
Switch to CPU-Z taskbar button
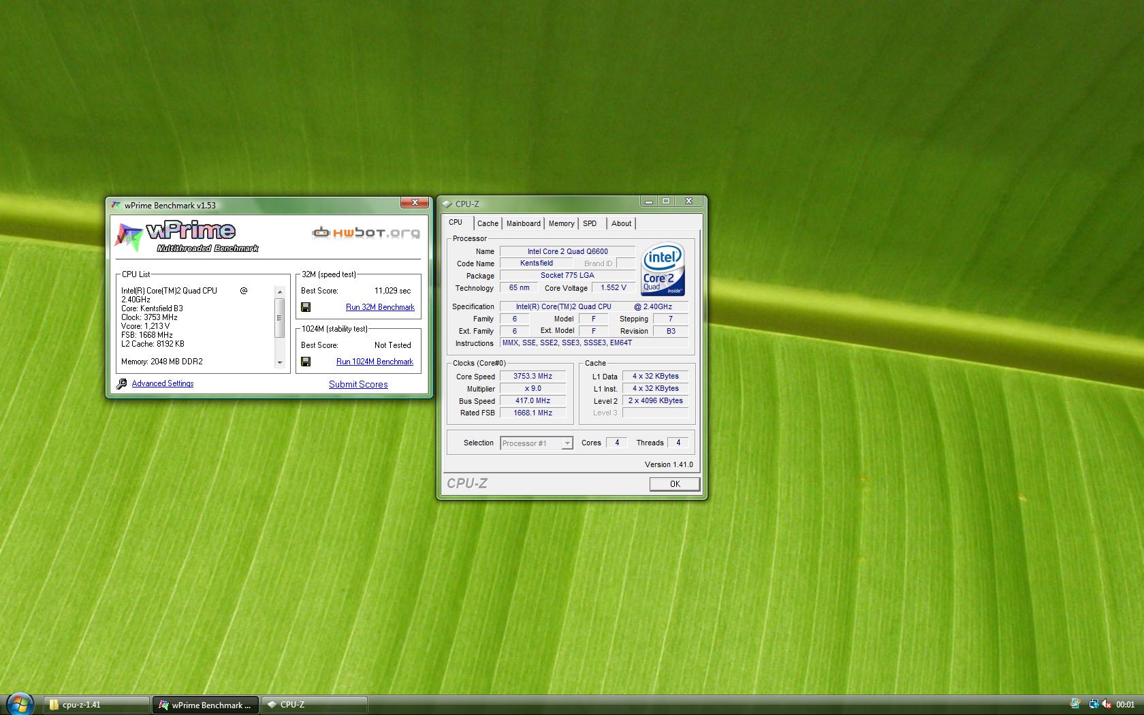coord(315,705)
